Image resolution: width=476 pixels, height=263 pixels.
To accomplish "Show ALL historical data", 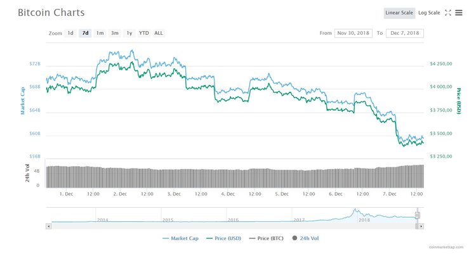I will pyautogui.click(x=159, y=33).
